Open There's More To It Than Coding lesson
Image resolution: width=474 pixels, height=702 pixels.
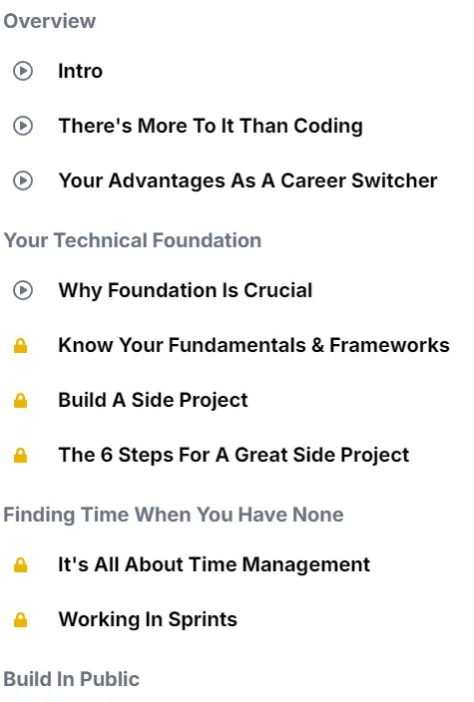(x=211, y=126)
